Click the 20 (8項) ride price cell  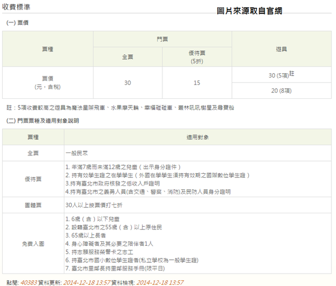tap(281, 91)
